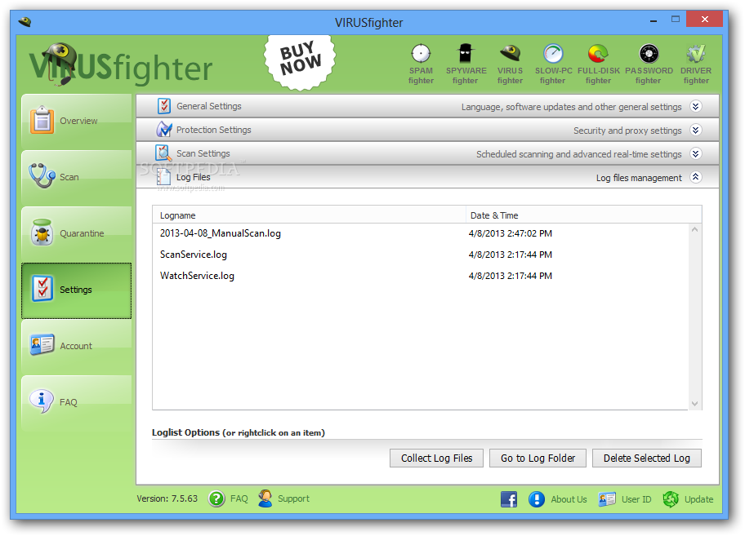This screenshot has height=536, width=745.
Task: Click ScanService.log date 2:17:44 PM cell
Action: click(511, 255)
